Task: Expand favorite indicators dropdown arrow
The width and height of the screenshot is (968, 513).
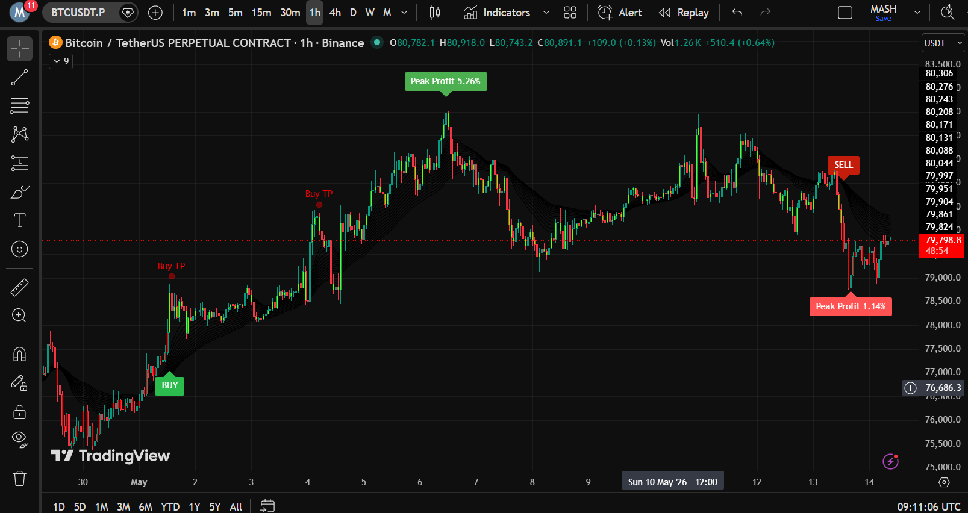Action: click(x=546, y=13)
